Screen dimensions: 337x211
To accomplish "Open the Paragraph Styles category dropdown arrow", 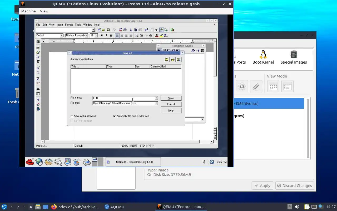I will click(x=202, y=119).
